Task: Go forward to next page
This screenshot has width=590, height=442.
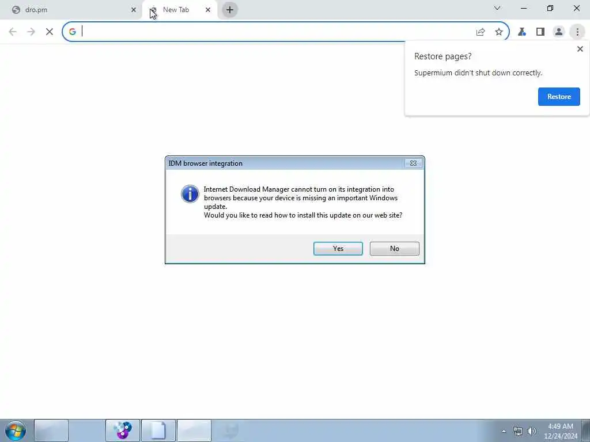Action: [31, 32]
